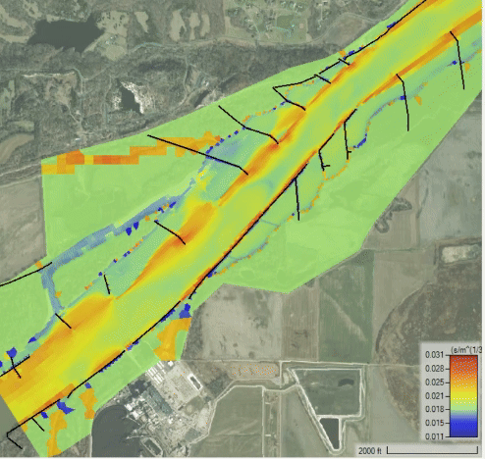485x459 pixels.
Task: Click the scale bar line
Action: point(433,451)
